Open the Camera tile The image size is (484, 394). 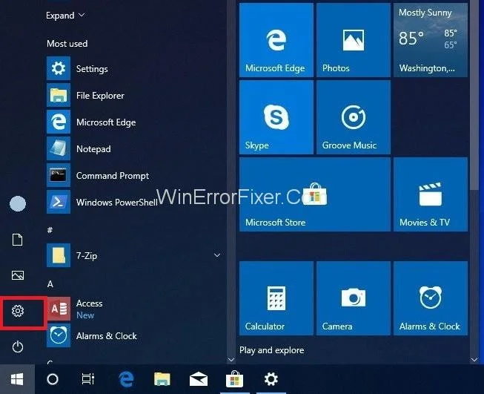point(354,298)
